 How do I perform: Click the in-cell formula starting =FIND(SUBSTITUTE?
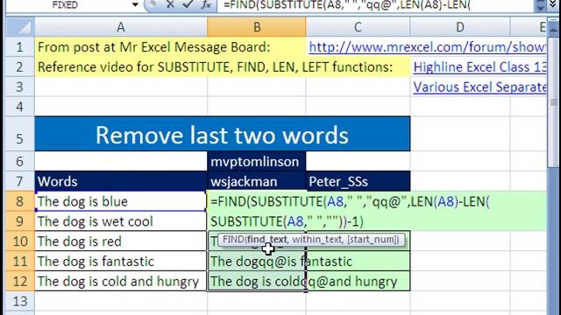point(377,212)
